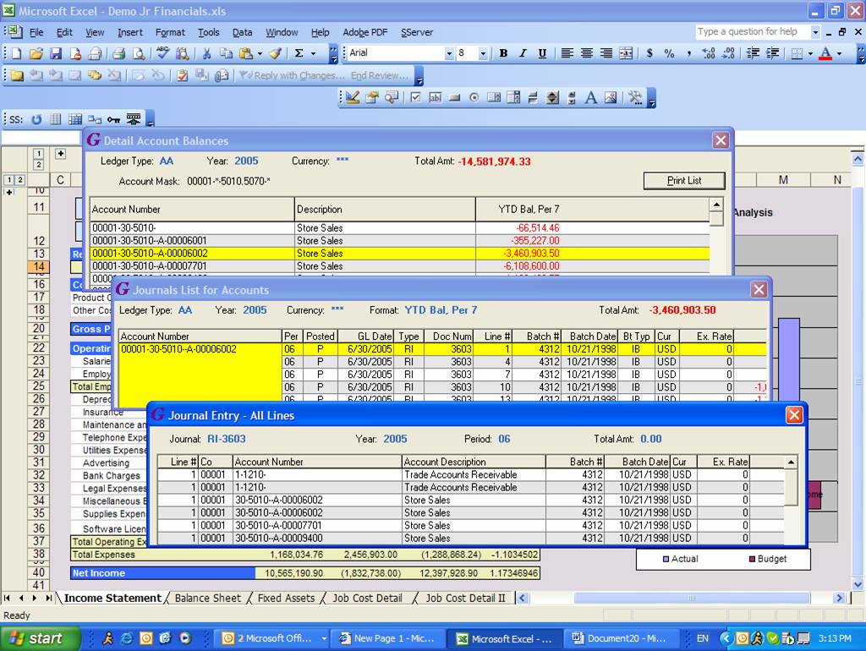Click the Open folder icon in Standard toolbar
Image resolution: width=866 pixels, height=651 pixels.
tap(36, 53)
